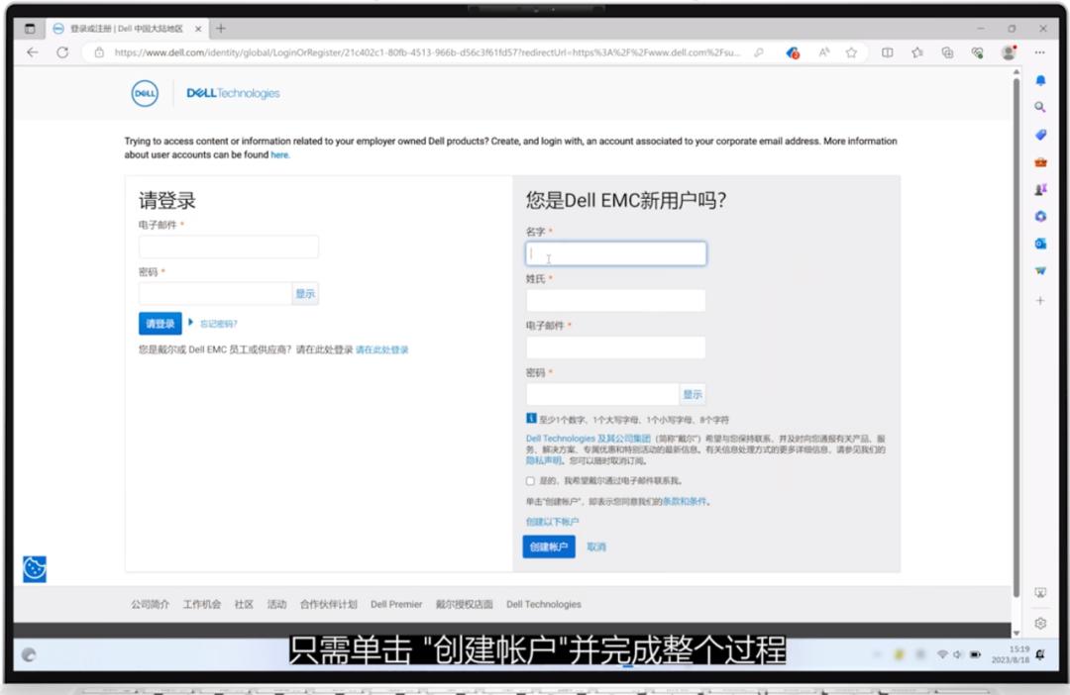Check the email contact consent checkbox
This screenshot has width=1070, height=695.
point(530,481)
